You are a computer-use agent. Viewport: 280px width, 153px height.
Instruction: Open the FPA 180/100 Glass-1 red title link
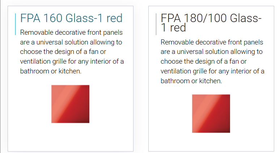click(x=211, y=23)
